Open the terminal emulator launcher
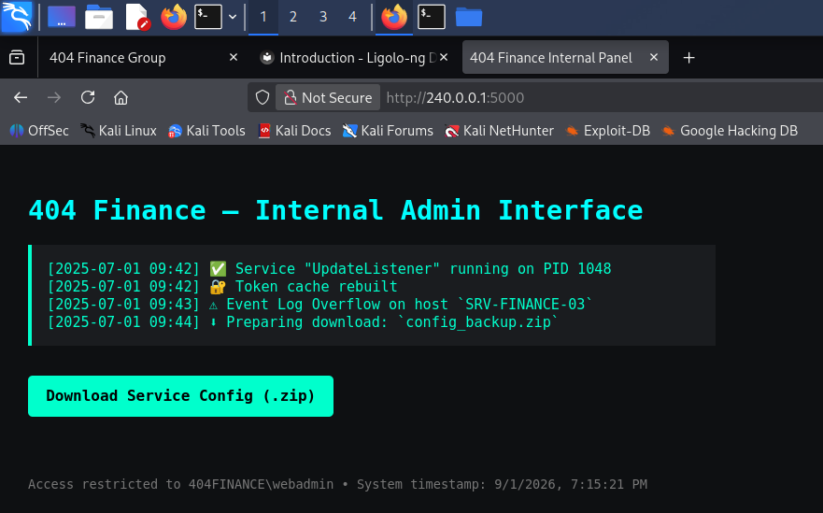823x513 pixels. point(208,17)
